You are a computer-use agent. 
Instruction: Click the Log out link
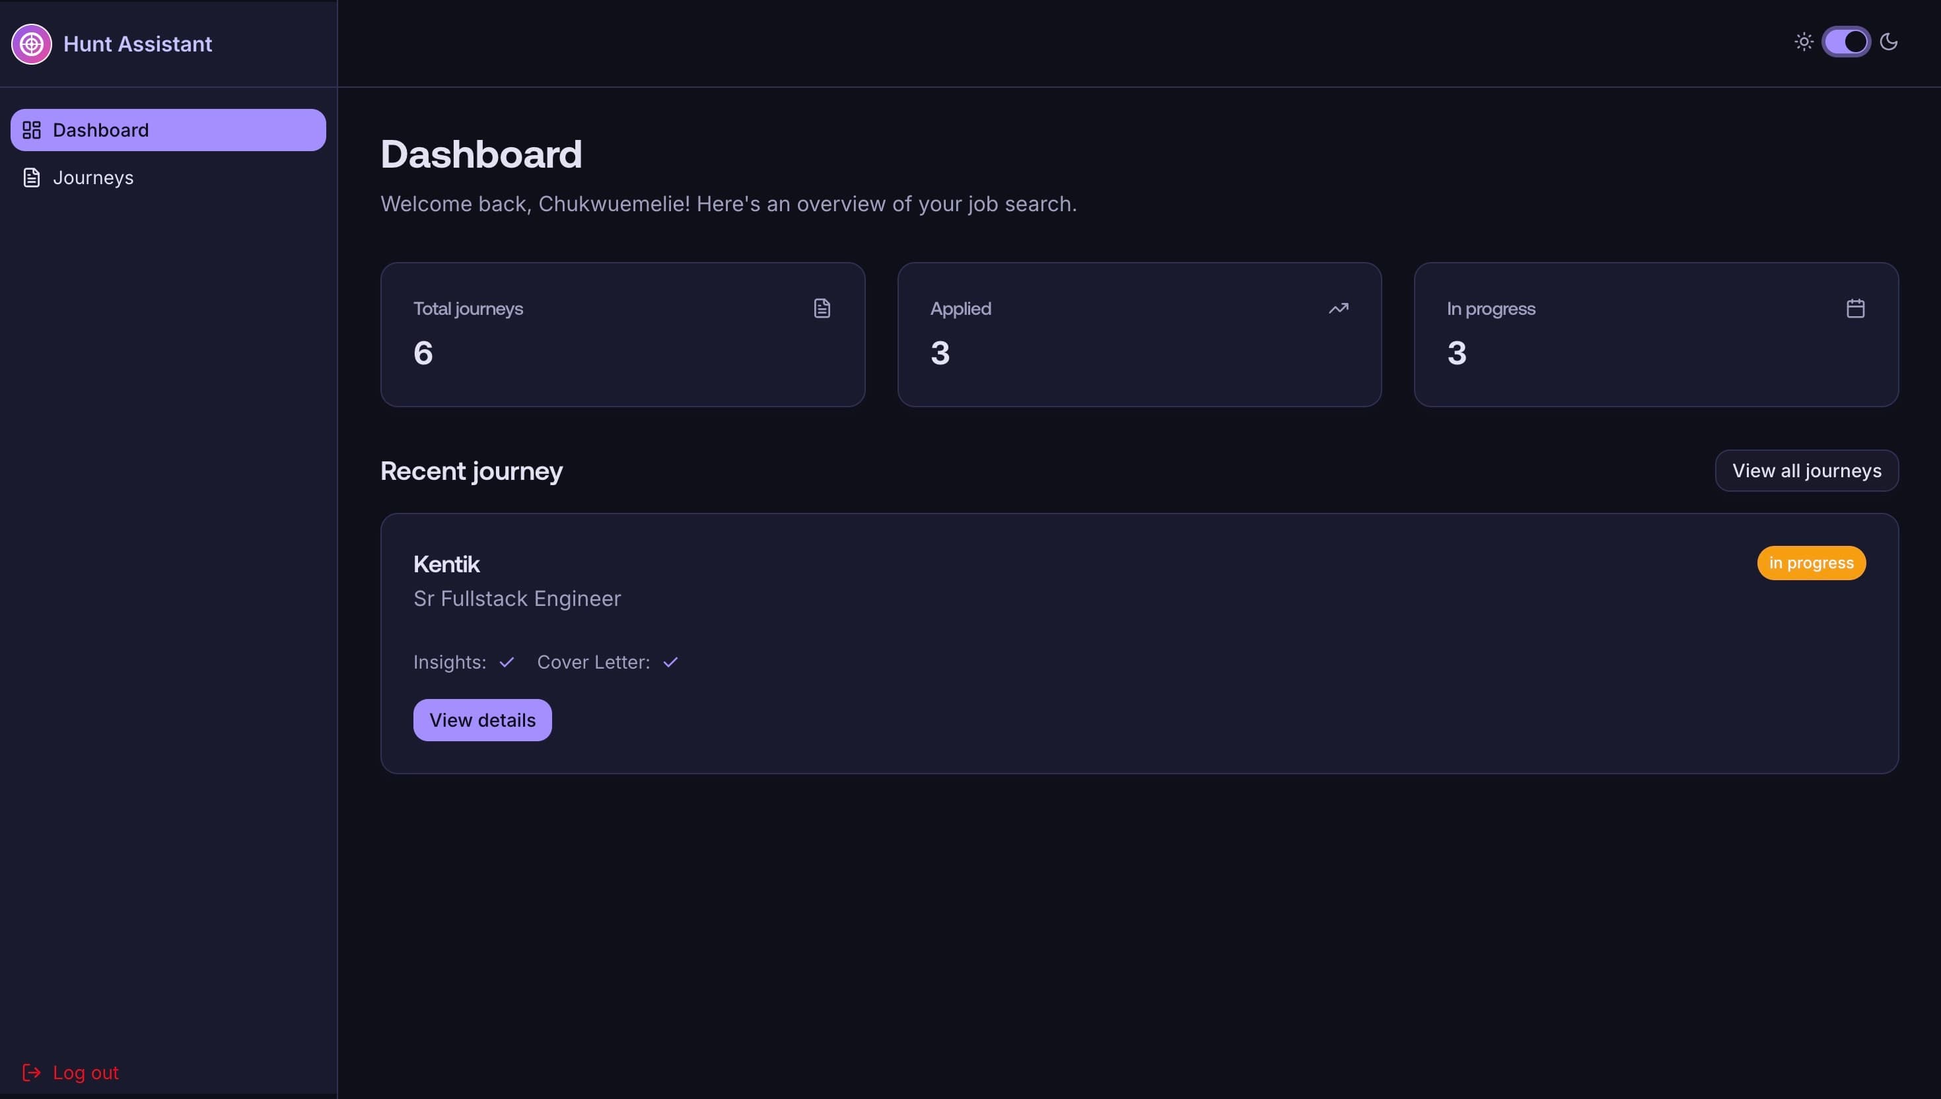pos(85,1072)
